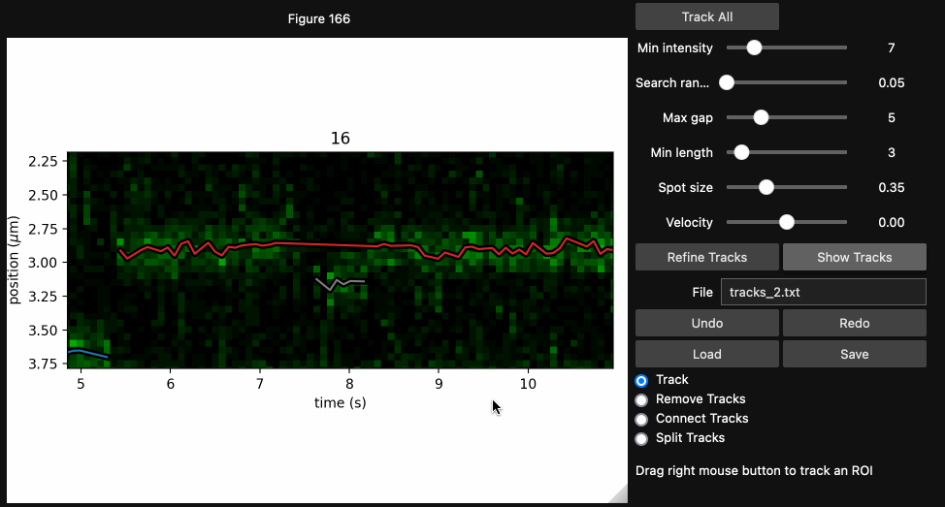Click the Track All button
Image resolution: width=945 pixels, height=507 pixels.
pos(707,16)
